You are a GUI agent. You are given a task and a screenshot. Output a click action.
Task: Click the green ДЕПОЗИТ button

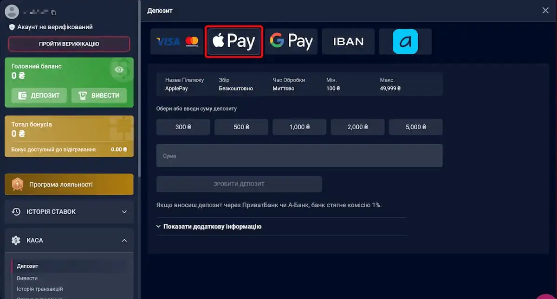(x=39, y=95)
